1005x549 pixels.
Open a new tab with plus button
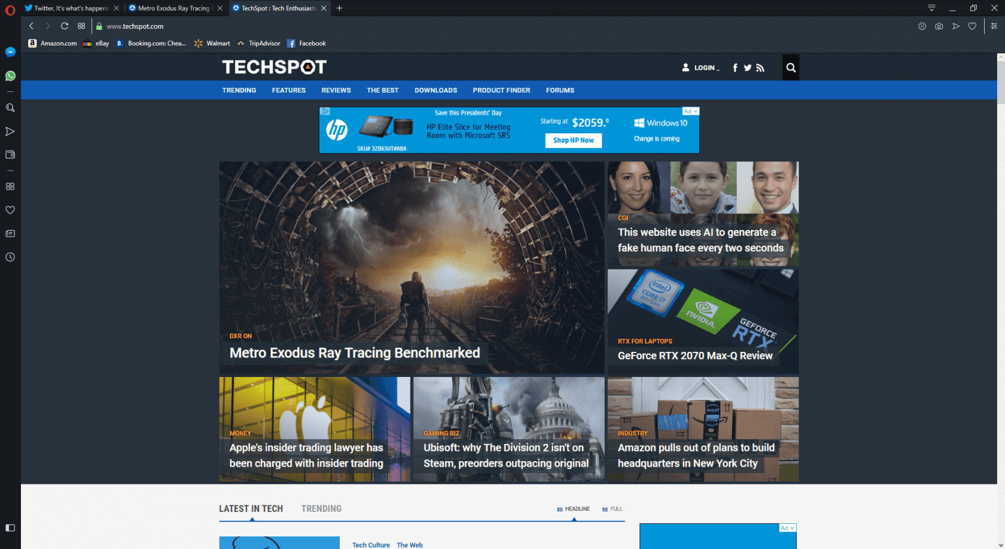339,8
